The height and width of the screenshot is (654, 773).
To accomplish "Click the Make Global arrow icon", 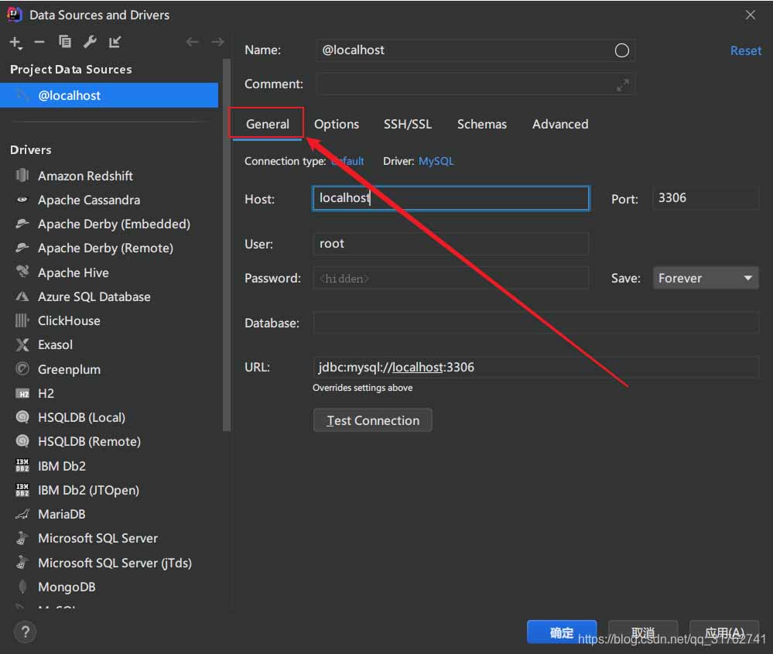I will click(x=115, y=42).
